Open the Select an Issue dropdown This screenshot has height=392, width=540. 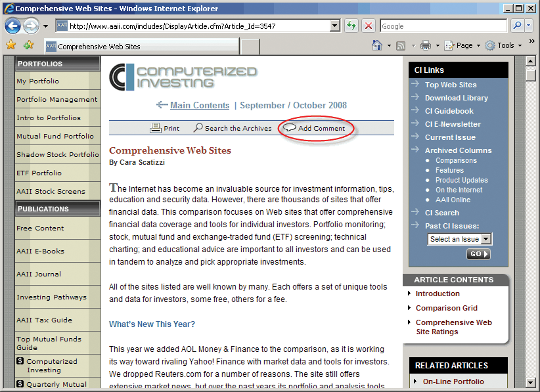459,239
